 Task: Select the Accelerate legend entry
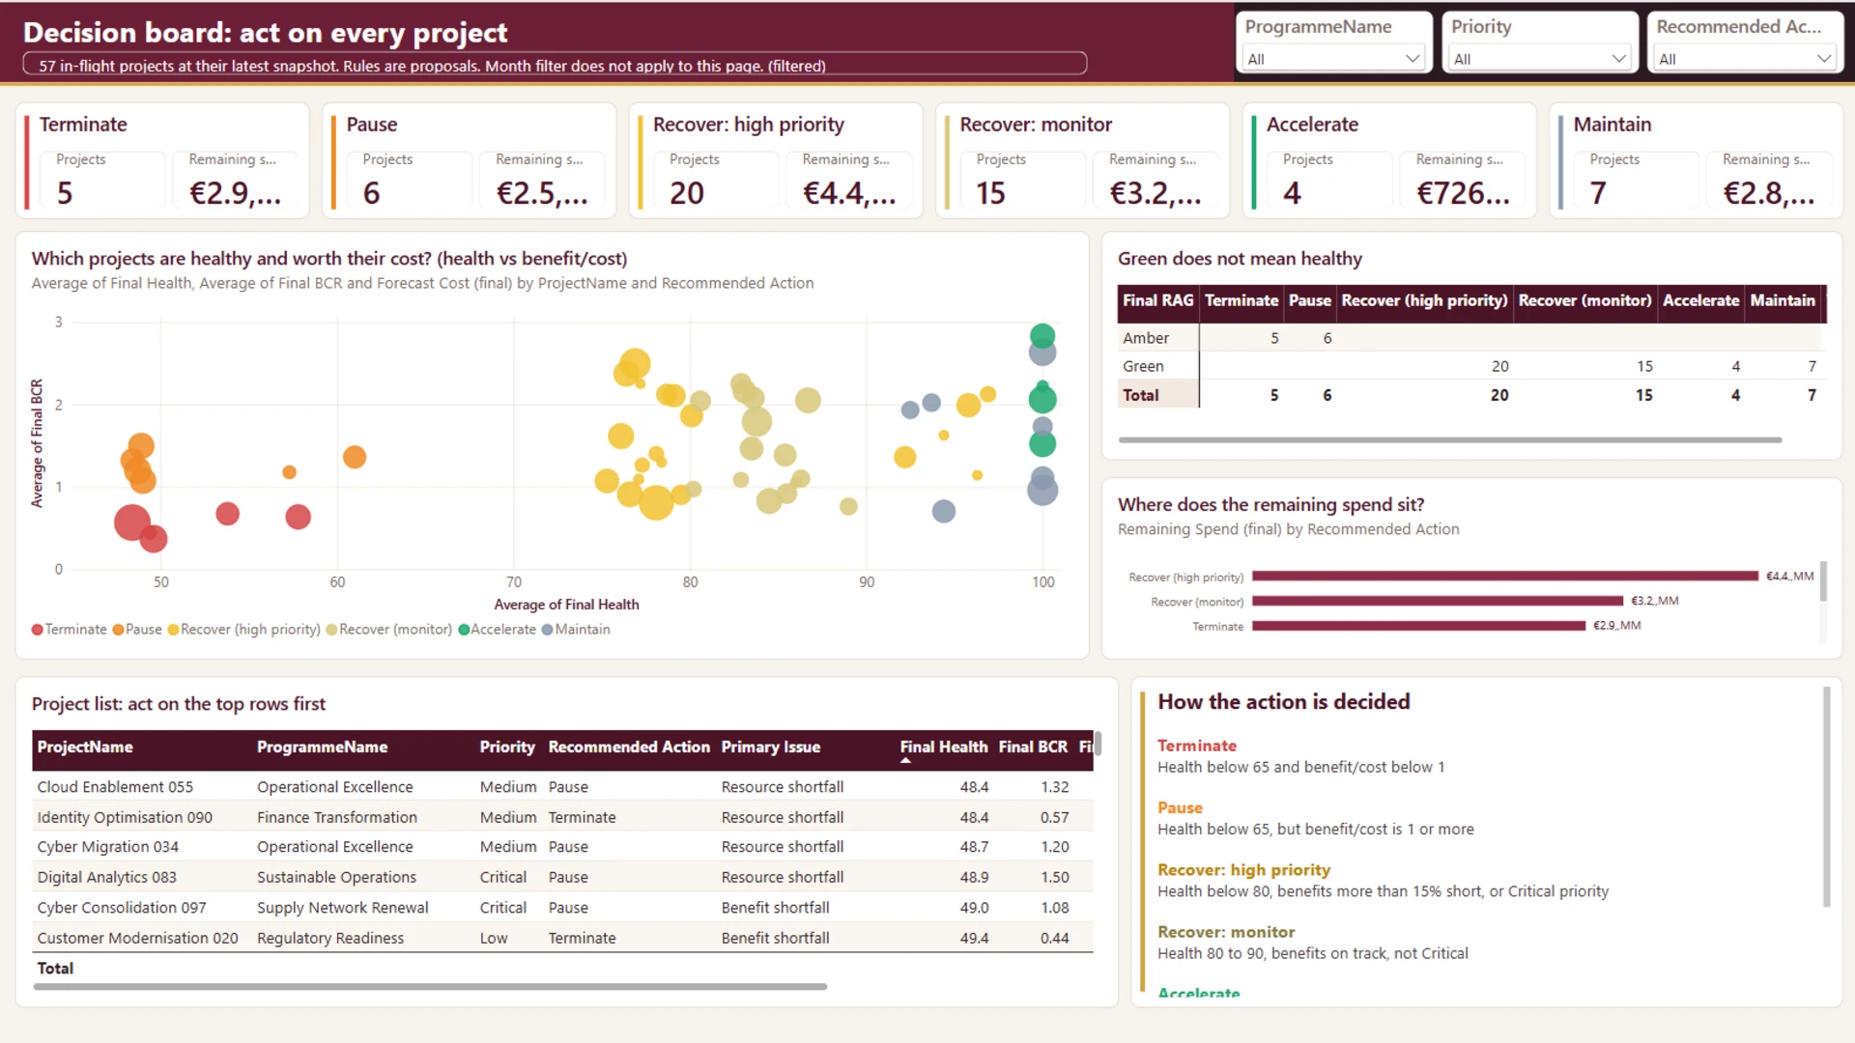coord(497,630)
